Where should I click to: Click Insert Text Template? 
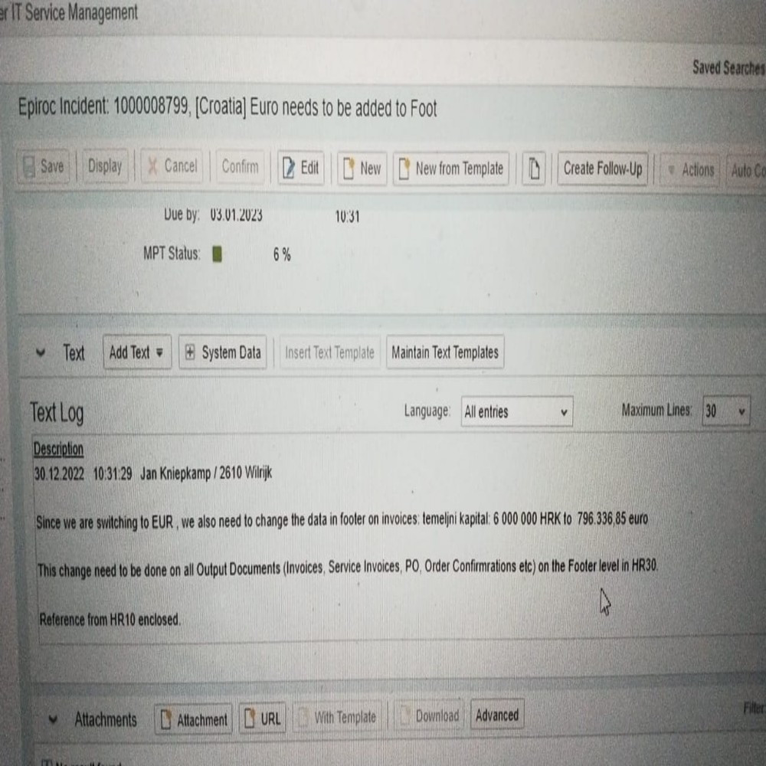tap(329, 352)
